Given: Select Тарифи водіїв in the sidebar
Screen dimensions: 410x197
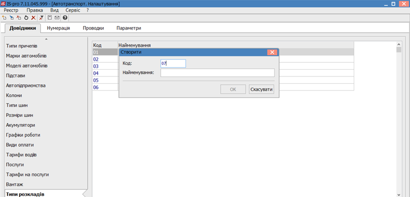Looking at the screenshot, I should (x=21, y=155).
